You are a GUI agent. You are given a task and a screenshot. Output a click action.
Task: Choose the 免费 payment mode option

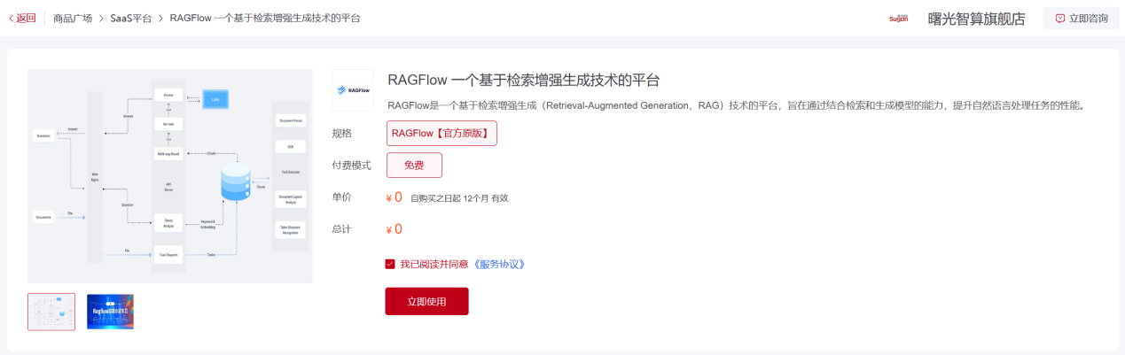414,166
